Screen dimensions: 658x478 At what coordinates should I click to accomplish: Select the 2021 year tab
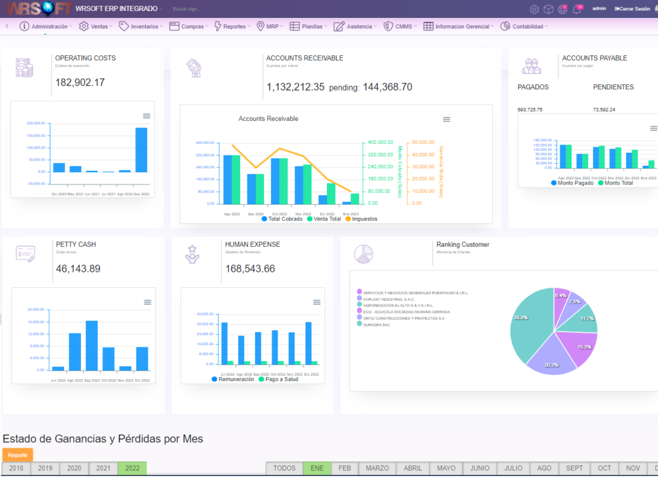[x=103, y=468]
